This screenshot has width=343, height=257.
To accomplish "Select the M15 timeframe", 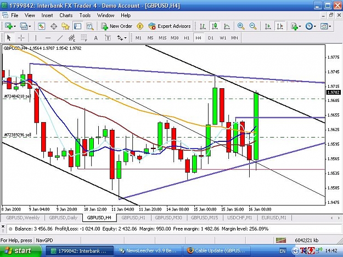I will click(x=162, y=38).
